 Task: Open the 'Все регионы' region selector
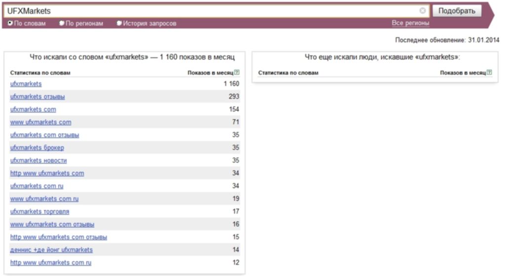click(x=410, y=23)
